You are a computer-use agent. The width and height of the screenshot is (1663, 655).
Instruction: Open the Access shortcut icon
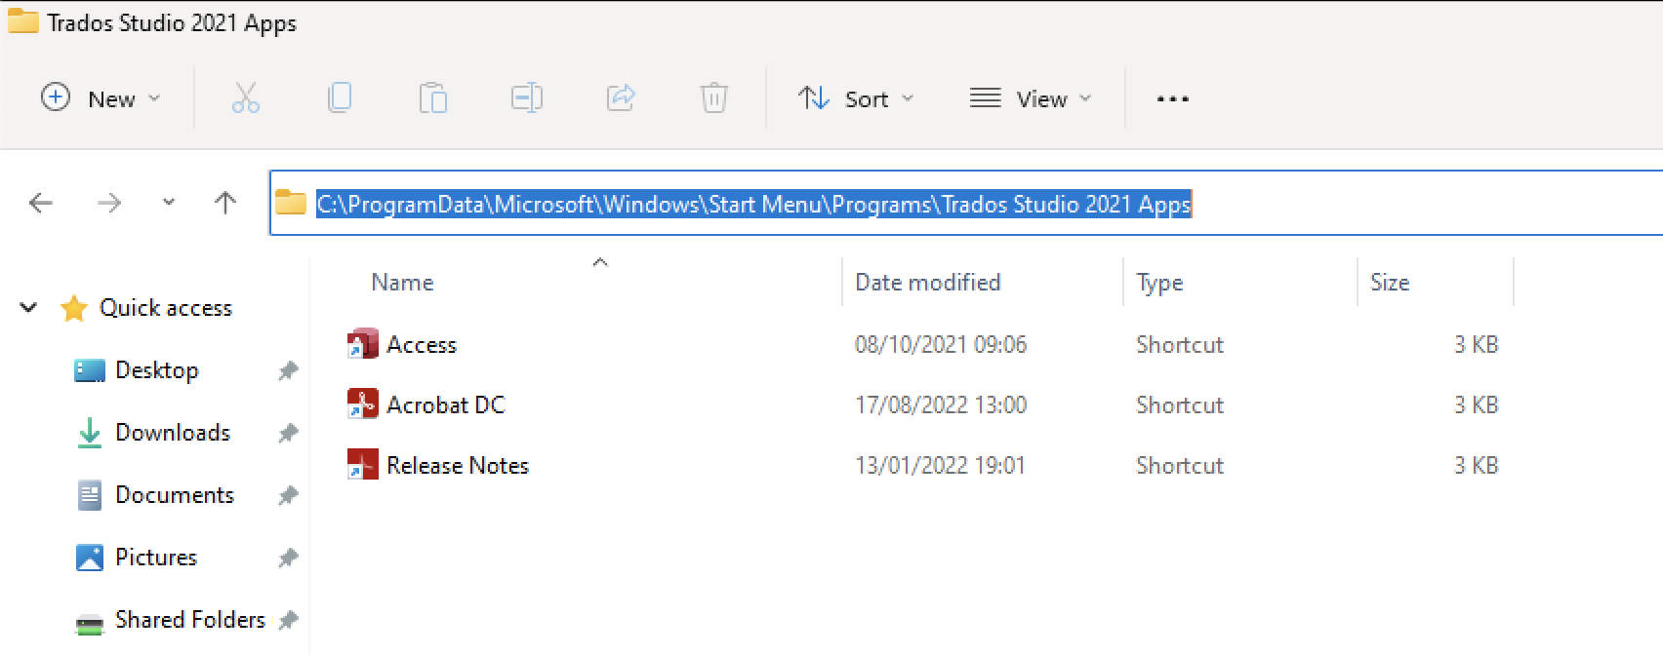click(x=362, y=344)
